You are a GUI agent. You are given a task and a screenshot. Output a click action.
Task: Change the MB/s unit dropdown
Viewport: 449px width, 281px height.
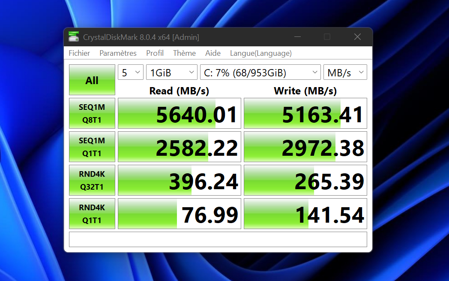coord(345,73)
